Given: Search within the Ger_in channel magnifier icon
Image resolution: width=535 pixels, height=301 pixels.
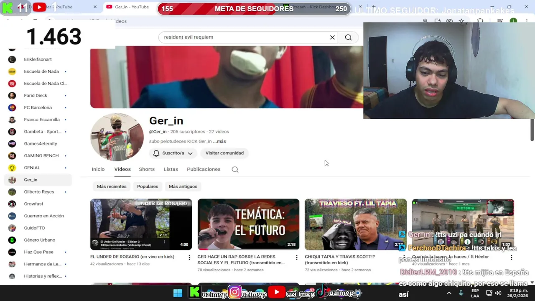Looking at the screenshot, I should click(x=235, y=169).
